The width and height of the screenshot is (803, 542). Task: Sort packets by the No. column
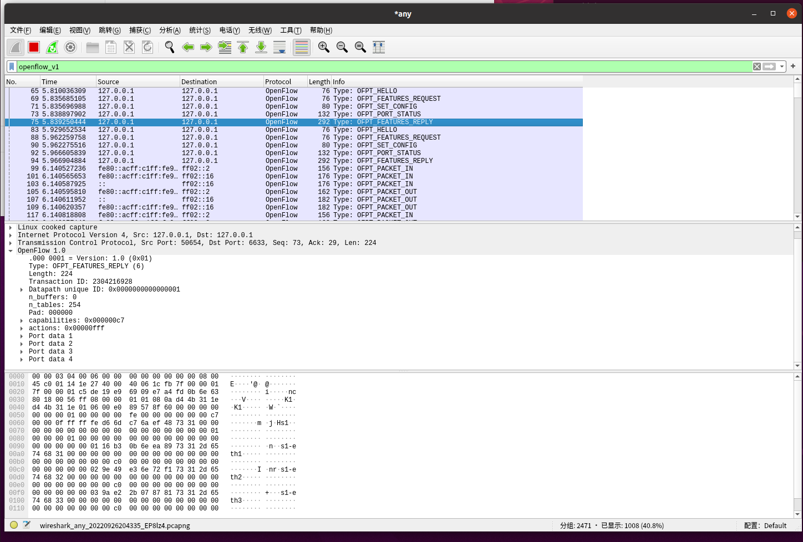click(x=22, y=81)
